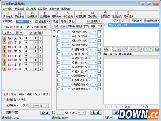This screenshot has height=121, width=161.
Task: Open the 数据图表 chart icon
Action: pyautogui.click(x=45, y=15)
